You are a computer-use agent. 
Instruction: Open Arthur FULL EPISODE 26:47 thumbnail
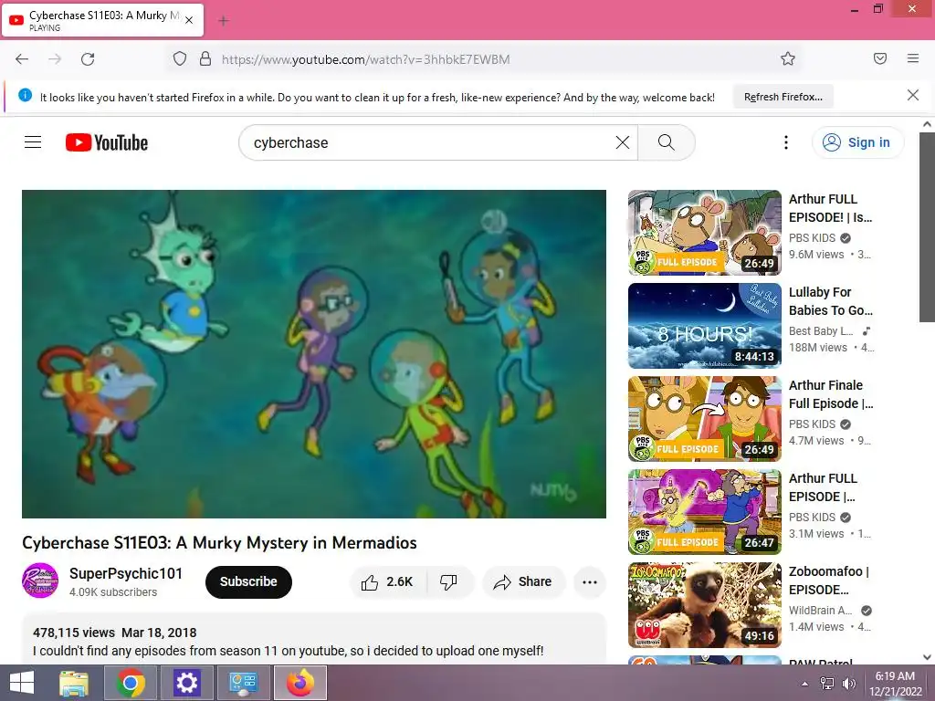tap(704, 512)
